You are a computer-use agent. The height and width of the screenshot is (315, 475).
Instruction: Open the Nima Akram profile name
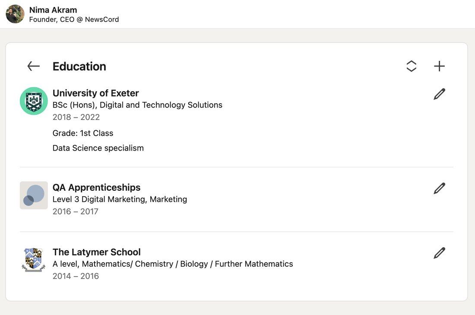[53, 10]
